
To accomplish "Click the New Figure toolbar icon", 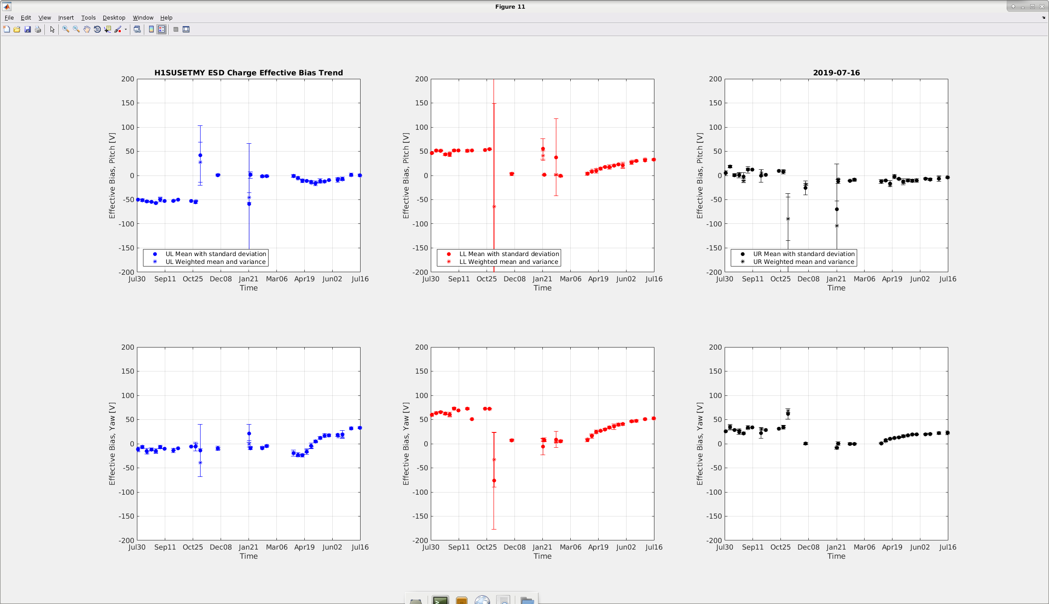I will [x=7, y=29].
